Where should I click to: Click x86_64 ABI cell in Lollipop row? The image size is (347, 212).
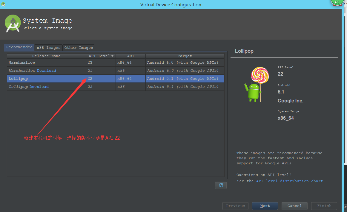pos(130,79)
